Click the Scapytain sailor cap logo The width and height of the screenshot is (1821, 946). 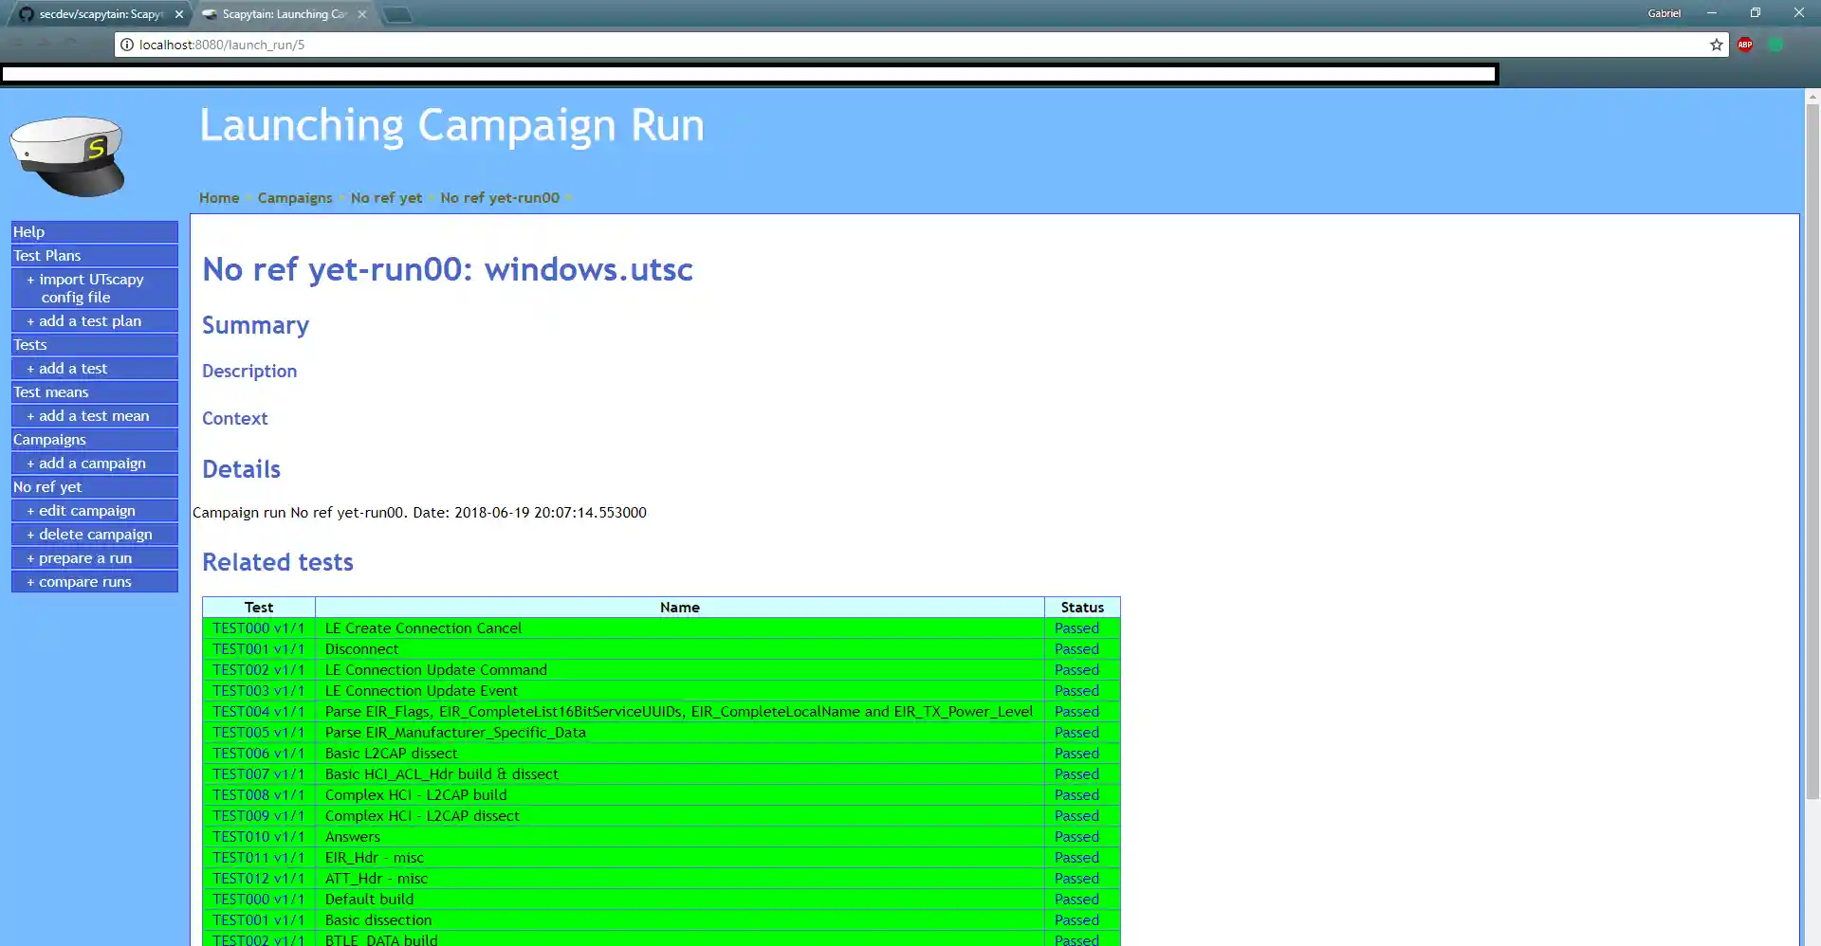pos(69,155)
